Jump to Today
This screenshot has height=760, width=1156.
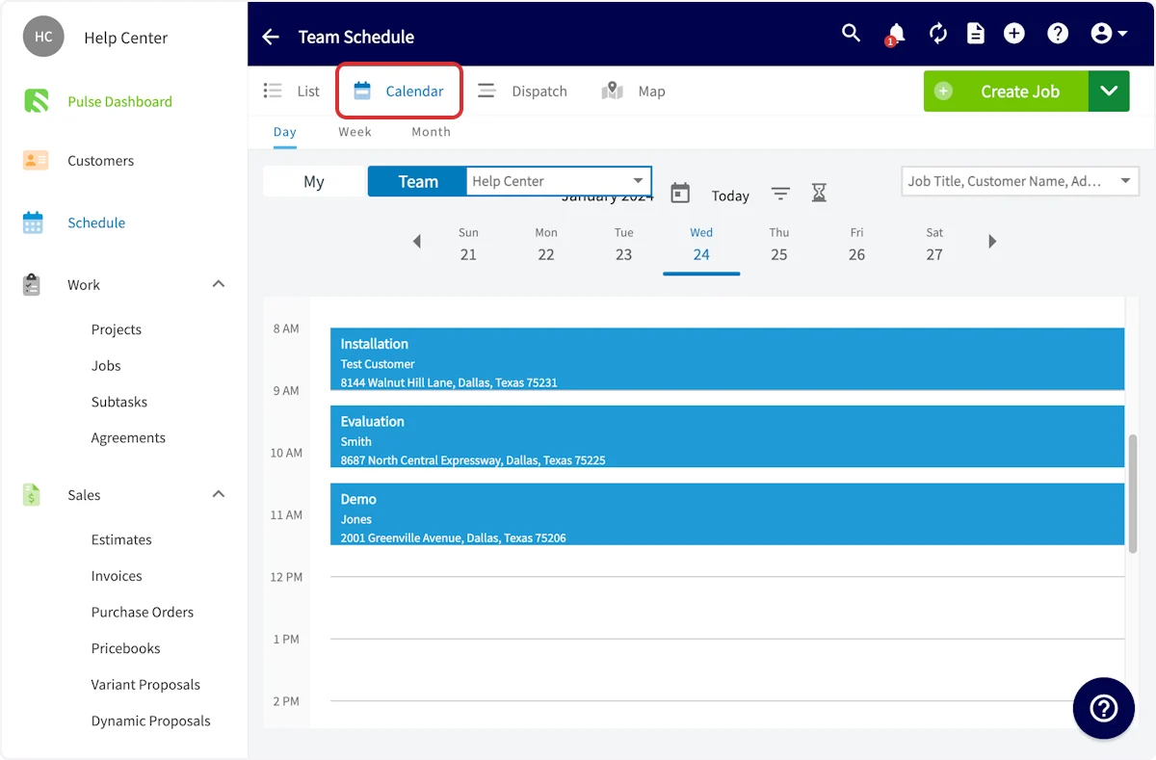tap(730, 196)
